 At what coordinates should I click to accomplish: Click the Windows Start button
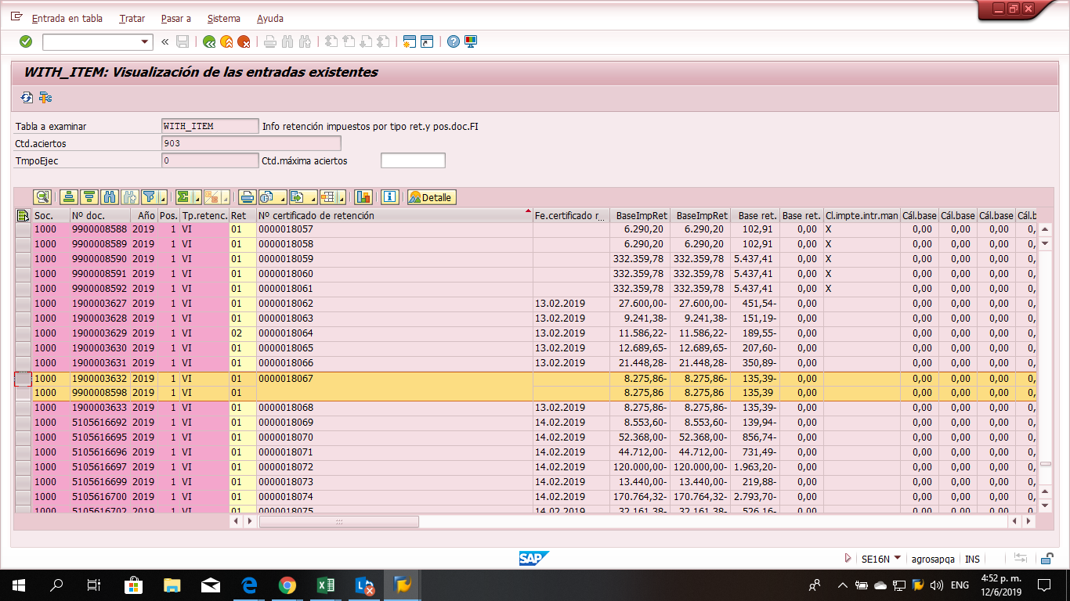point(18,585)
